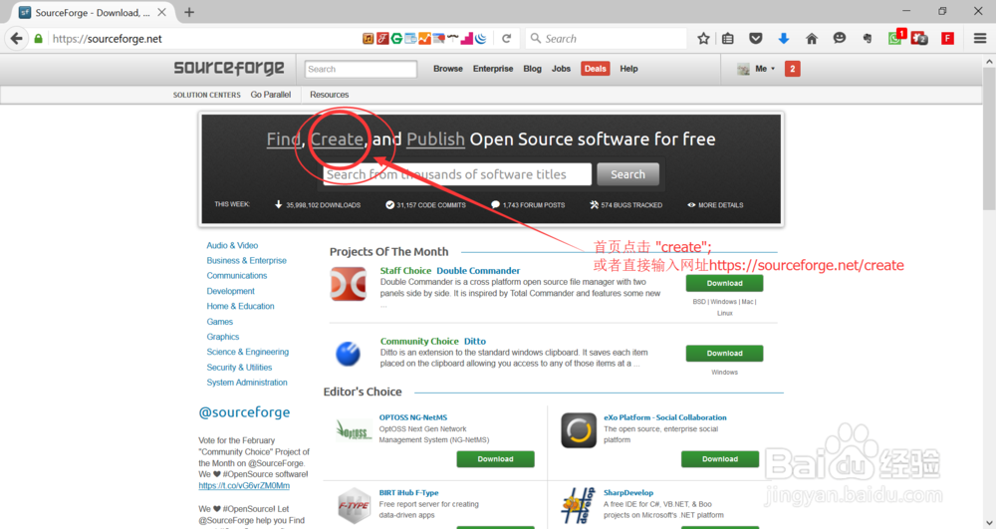Click the BIRT iHub F-Type logo
996x529 pixels.
354,505
